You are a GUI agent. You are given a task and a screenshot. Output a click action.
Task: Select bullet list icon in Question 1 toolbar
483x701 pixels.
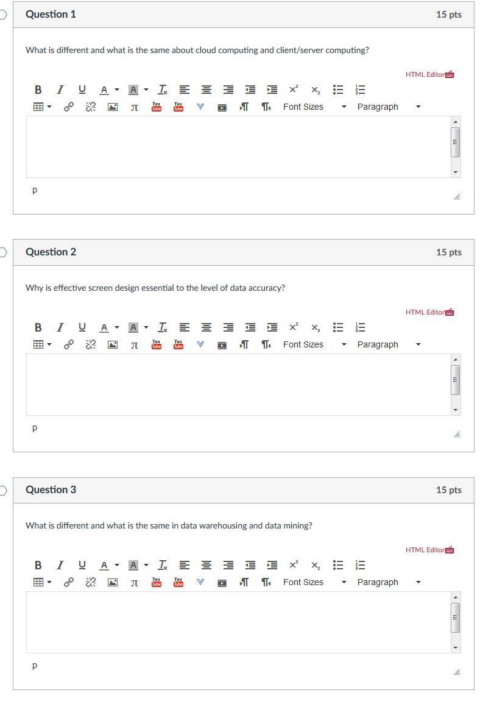[x=338, y=90]
